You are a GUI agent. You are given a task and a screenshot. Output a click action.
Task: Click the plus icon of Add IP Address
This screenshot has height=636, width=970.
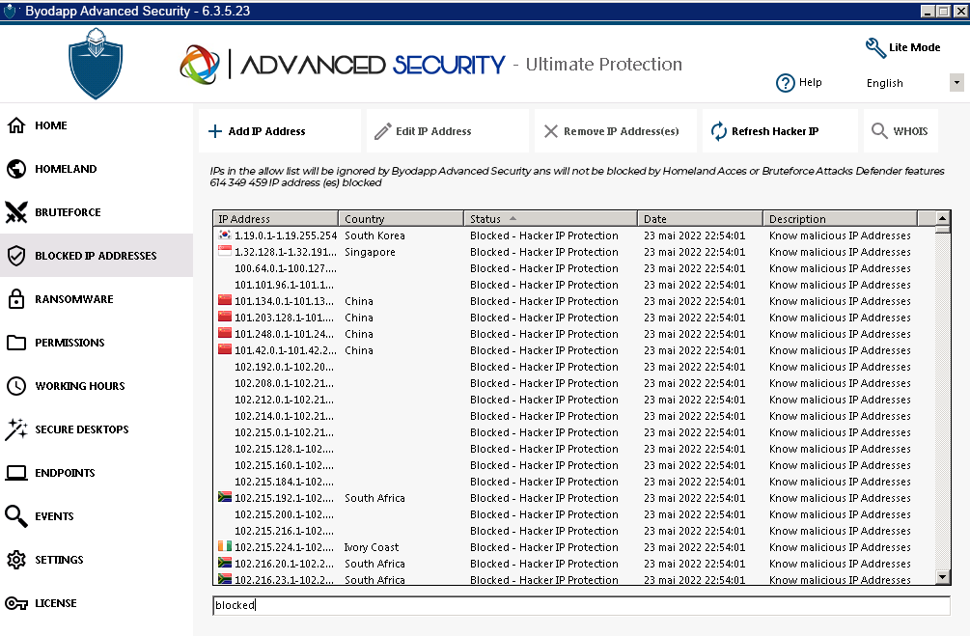[214, 131]
